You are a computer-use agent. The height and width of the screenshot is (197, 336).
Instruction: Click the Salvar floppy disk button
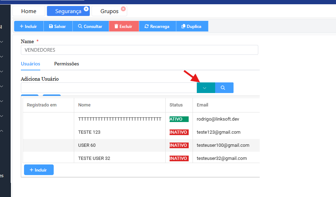(x=58, y=27)
